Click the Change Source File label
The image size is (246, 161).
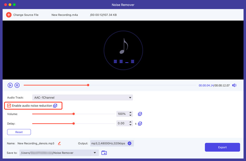pyautogui.click(x=26, y=15)
